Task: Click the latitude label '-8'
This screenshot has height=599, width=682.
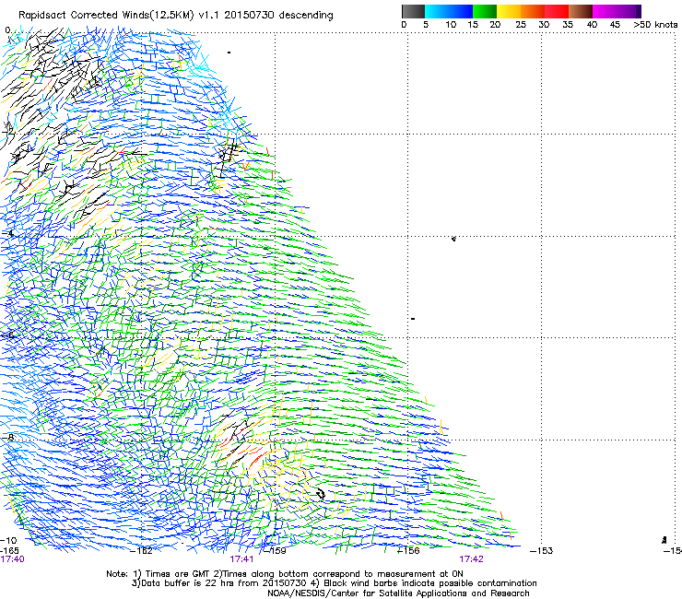Action: click(x=7, y=438)
